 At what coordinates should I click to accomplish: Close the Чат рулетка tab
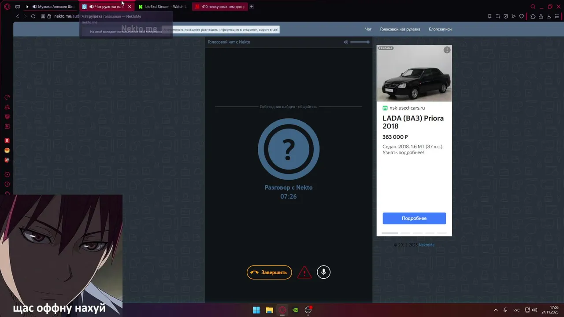tap(130, 7)
